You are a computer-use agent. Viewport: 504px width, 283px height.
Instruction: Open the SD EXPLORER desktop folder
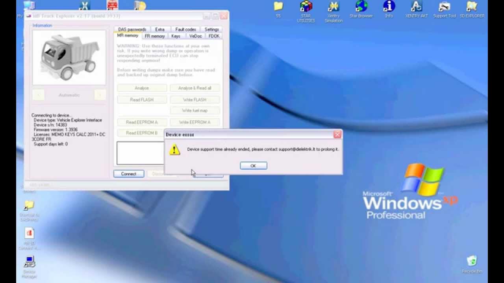(472, 9)
